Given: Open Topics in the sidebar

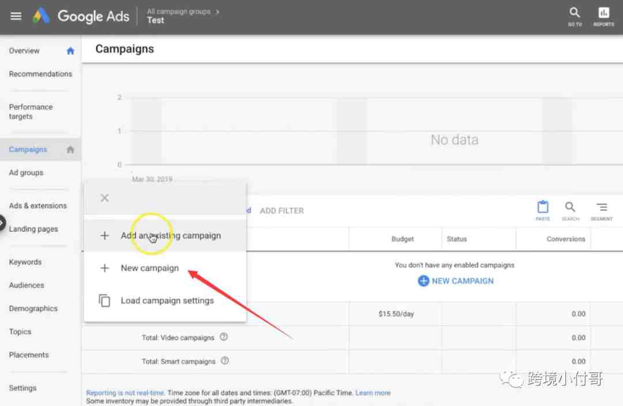Looking at the screenshot, I should pos(20,331).
